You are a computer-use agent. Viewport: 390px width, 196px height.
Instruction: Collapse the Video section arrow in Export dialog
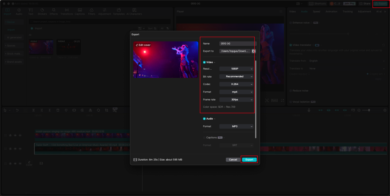tap(215, 62)
